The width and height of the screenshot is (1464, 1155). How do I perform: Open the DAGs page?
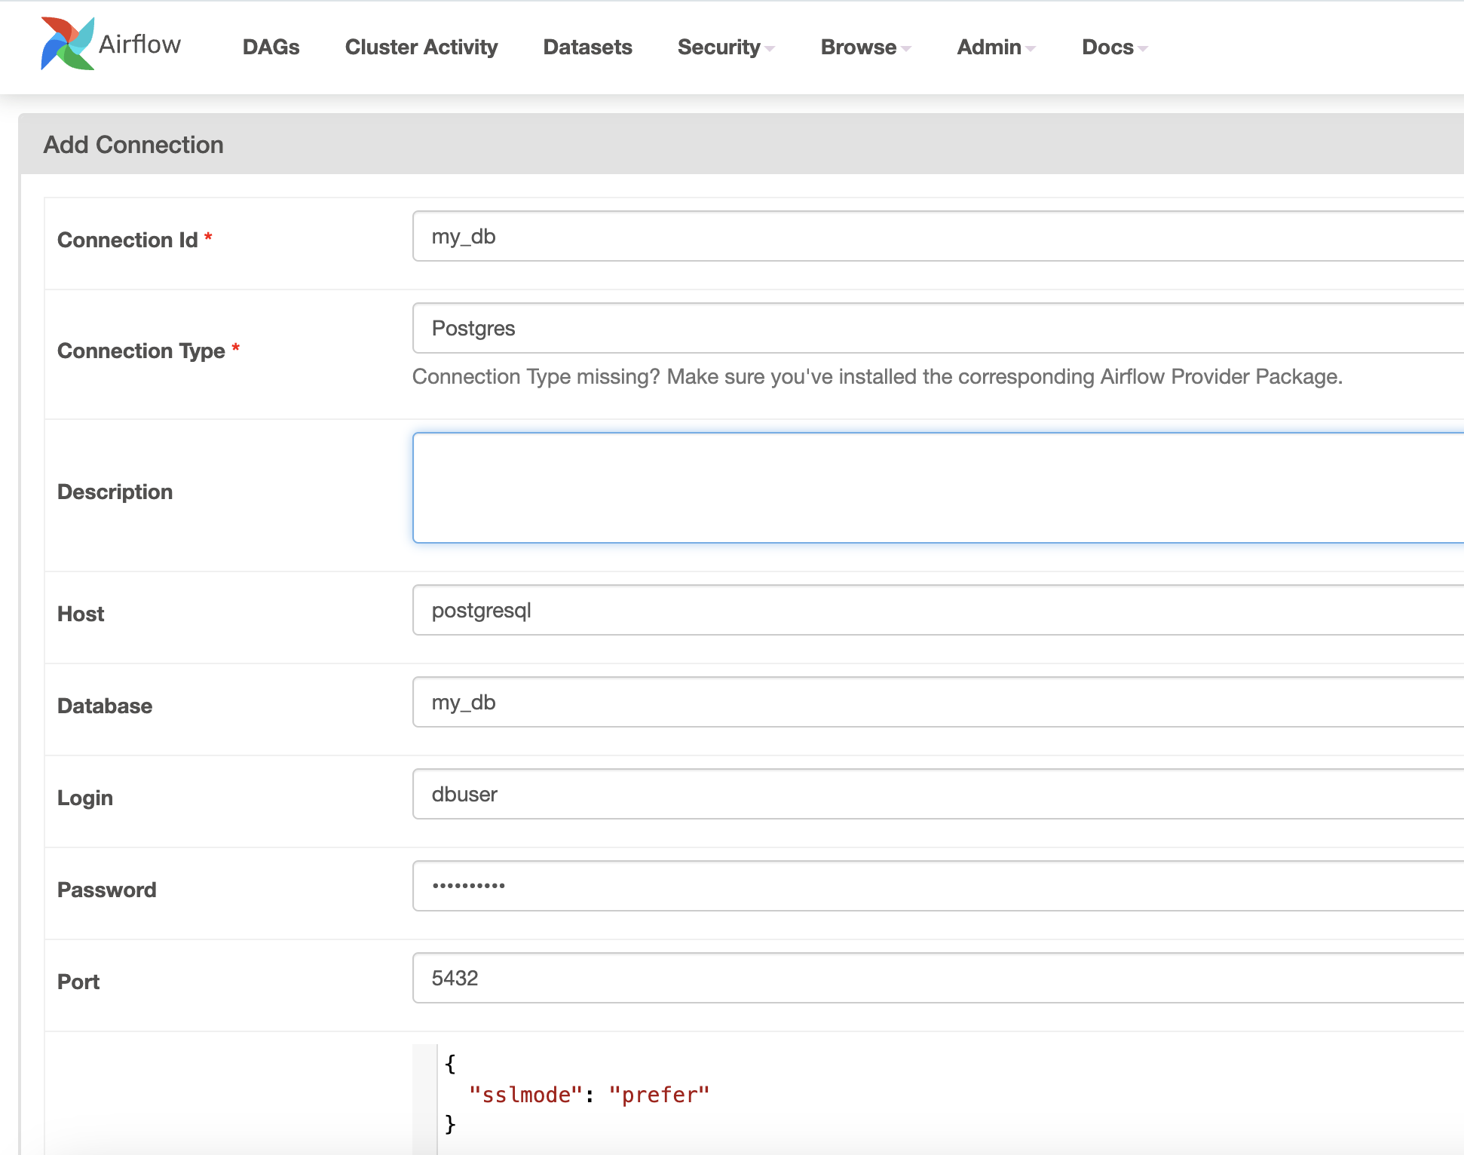point(271,47)
